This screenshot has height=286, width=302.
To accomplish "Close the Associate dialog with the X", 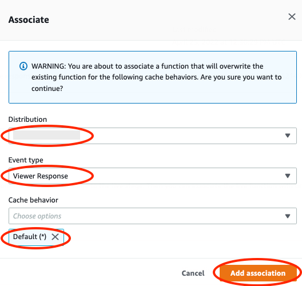I will [x=292, y=17].
